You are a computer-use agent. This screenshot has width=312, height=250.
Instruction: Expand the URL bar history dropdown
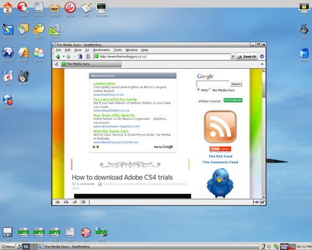[233, 56]
